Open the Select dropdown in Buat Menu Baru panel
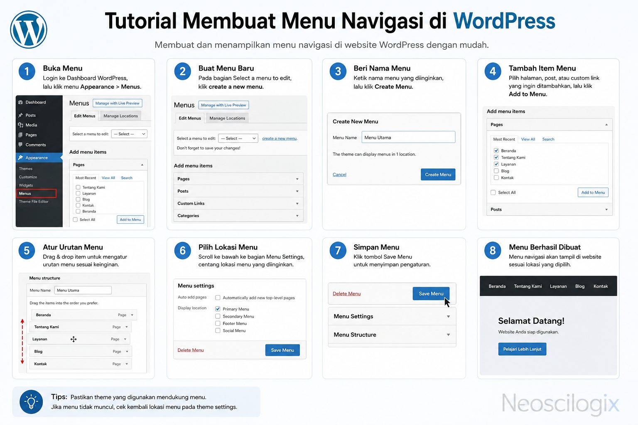The image size is (638, 425). coord(238,139)
